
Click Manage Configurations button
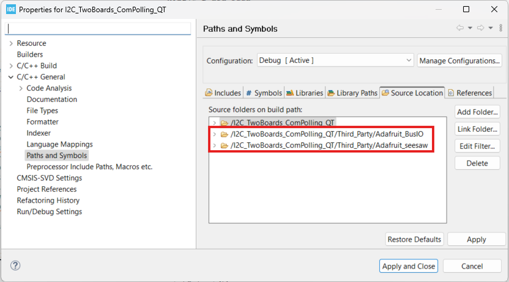click(x=459, y=60)
